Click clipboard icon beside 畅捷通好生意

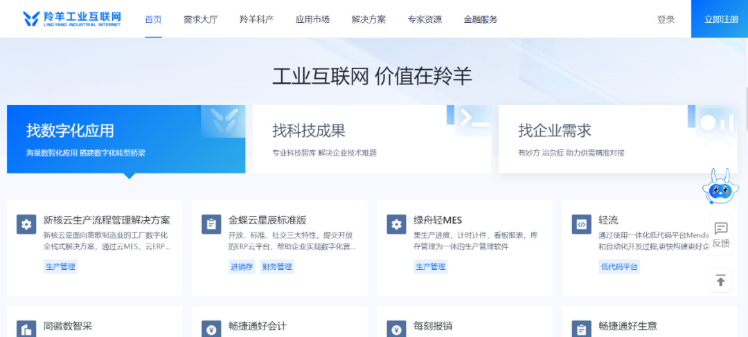point(582,329)
